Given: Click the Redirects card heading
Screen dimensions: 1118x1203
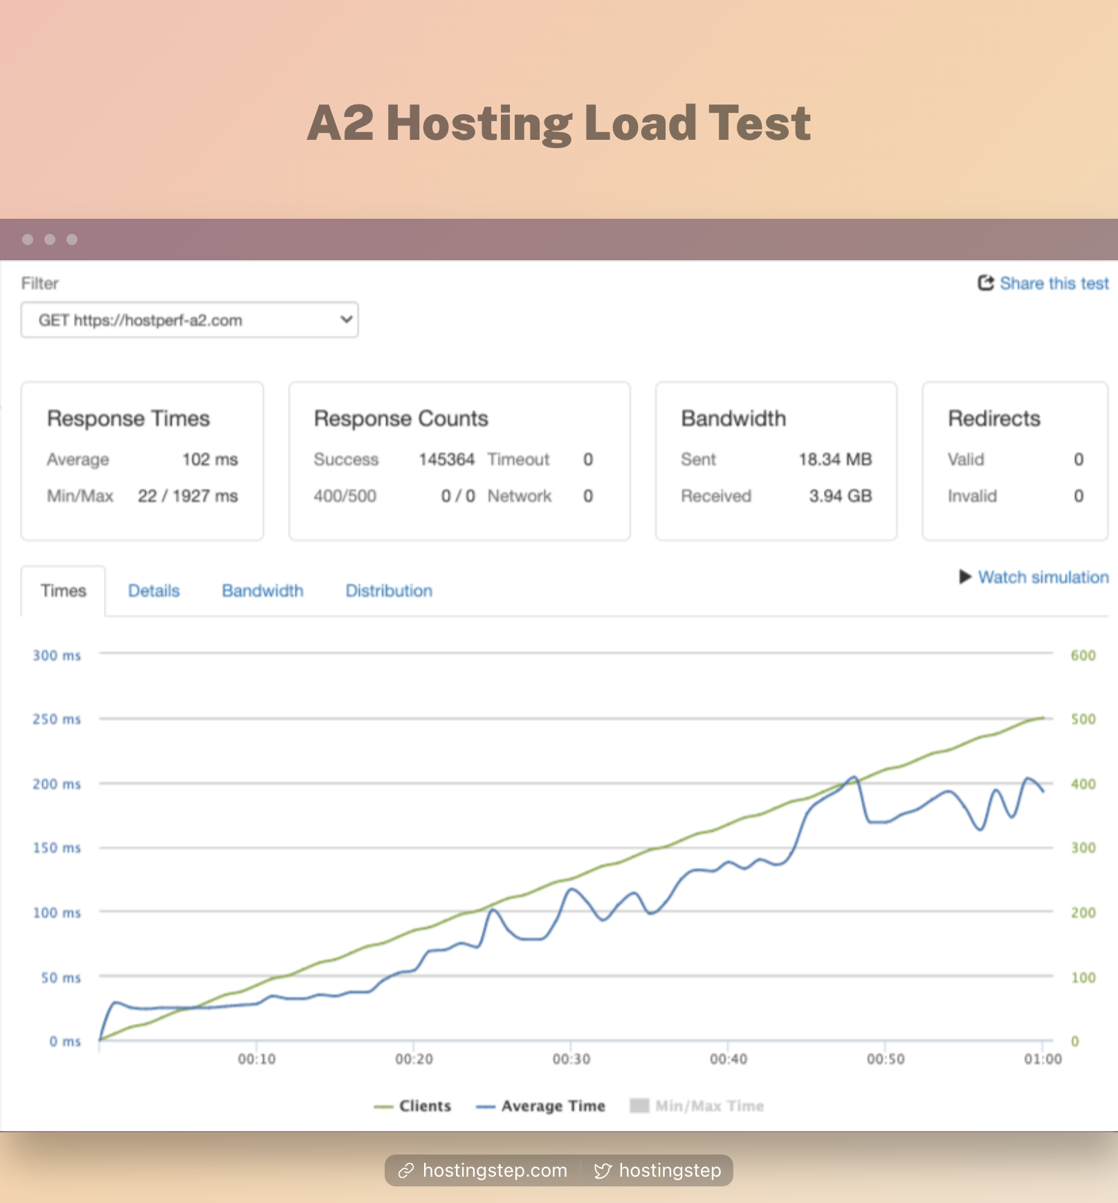Looking at the screenshot, I should (994, 419).
